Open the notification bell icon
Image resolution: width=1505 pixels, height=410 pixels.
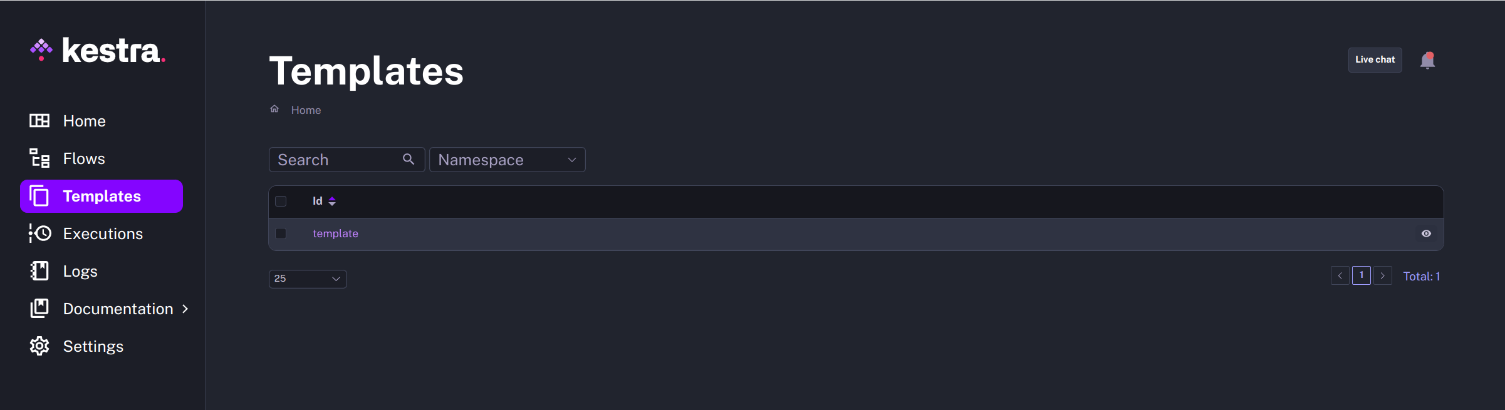click(x=1429, y=60)
